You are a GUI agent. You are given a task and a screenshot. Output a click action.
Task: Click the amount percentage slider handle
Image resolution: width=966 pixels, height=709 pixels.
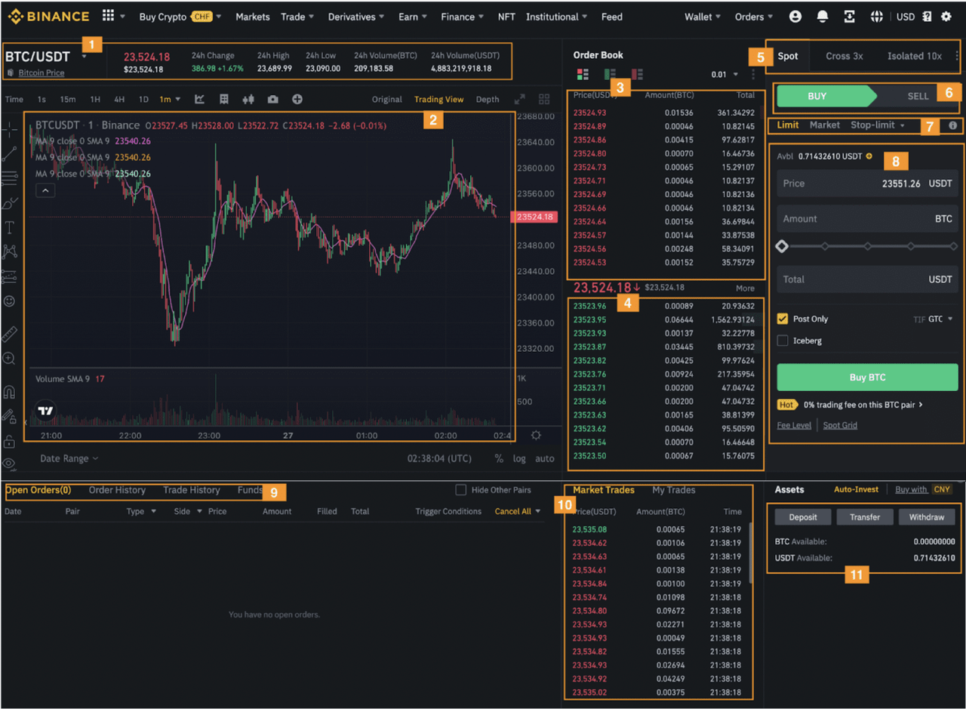pyautogui.click(x=782, y=246)
